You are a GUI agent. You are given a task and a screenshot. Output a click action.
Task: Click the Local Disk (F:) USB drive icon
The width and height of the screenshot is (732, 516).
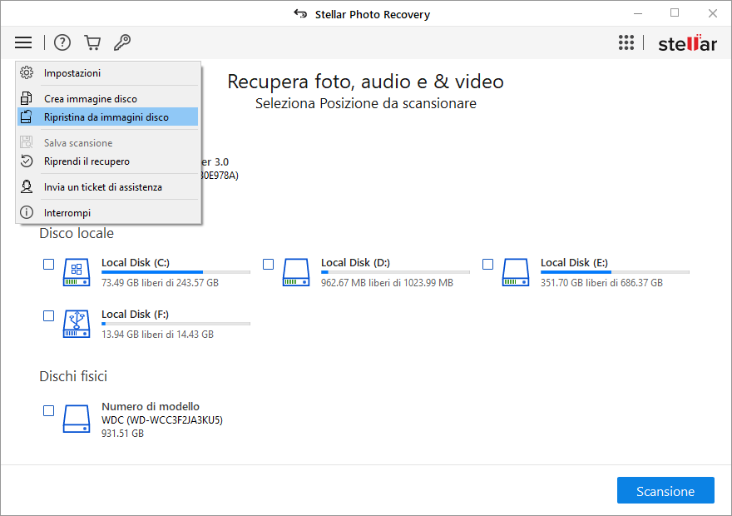tap(77, 323)
